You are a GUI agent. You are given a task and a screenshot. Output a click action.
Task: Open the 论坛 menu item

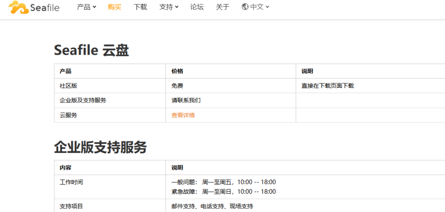197,7
